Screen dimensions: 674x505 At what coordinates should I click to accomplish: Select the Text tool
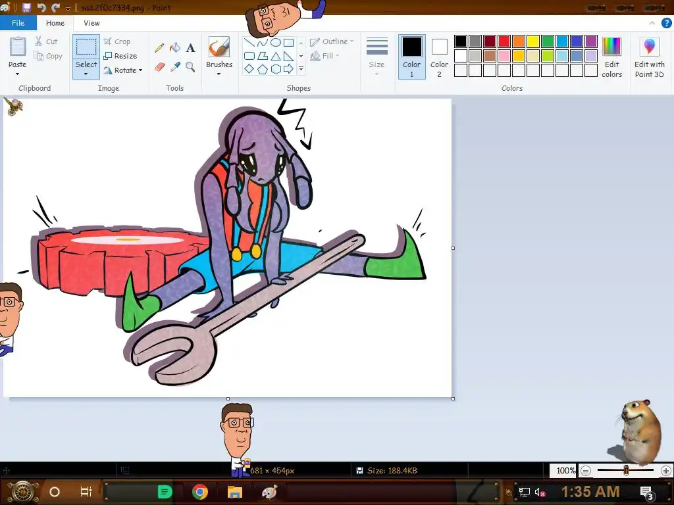click(190, 47)
